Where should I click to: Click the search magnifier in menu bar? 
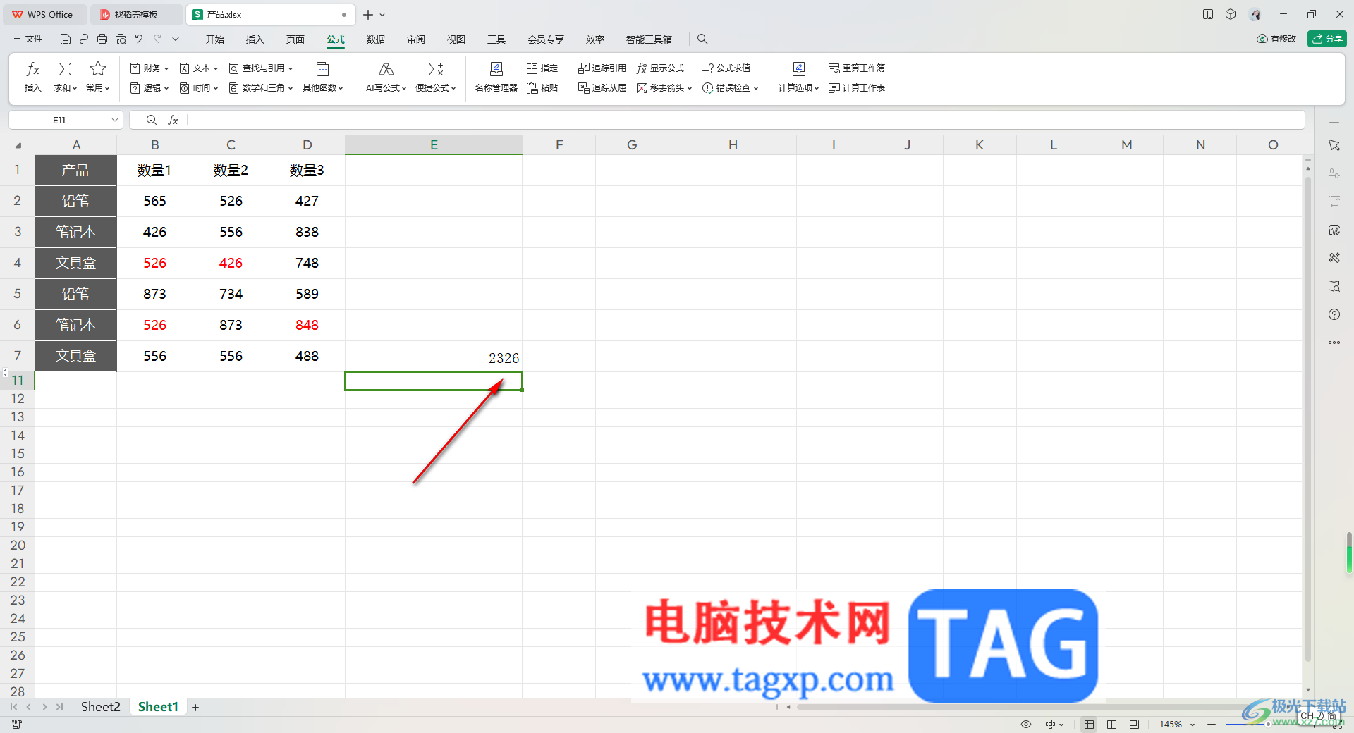702,39
